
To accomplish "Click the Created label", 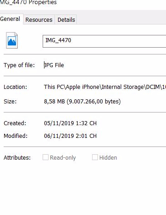I will (15, 123).
